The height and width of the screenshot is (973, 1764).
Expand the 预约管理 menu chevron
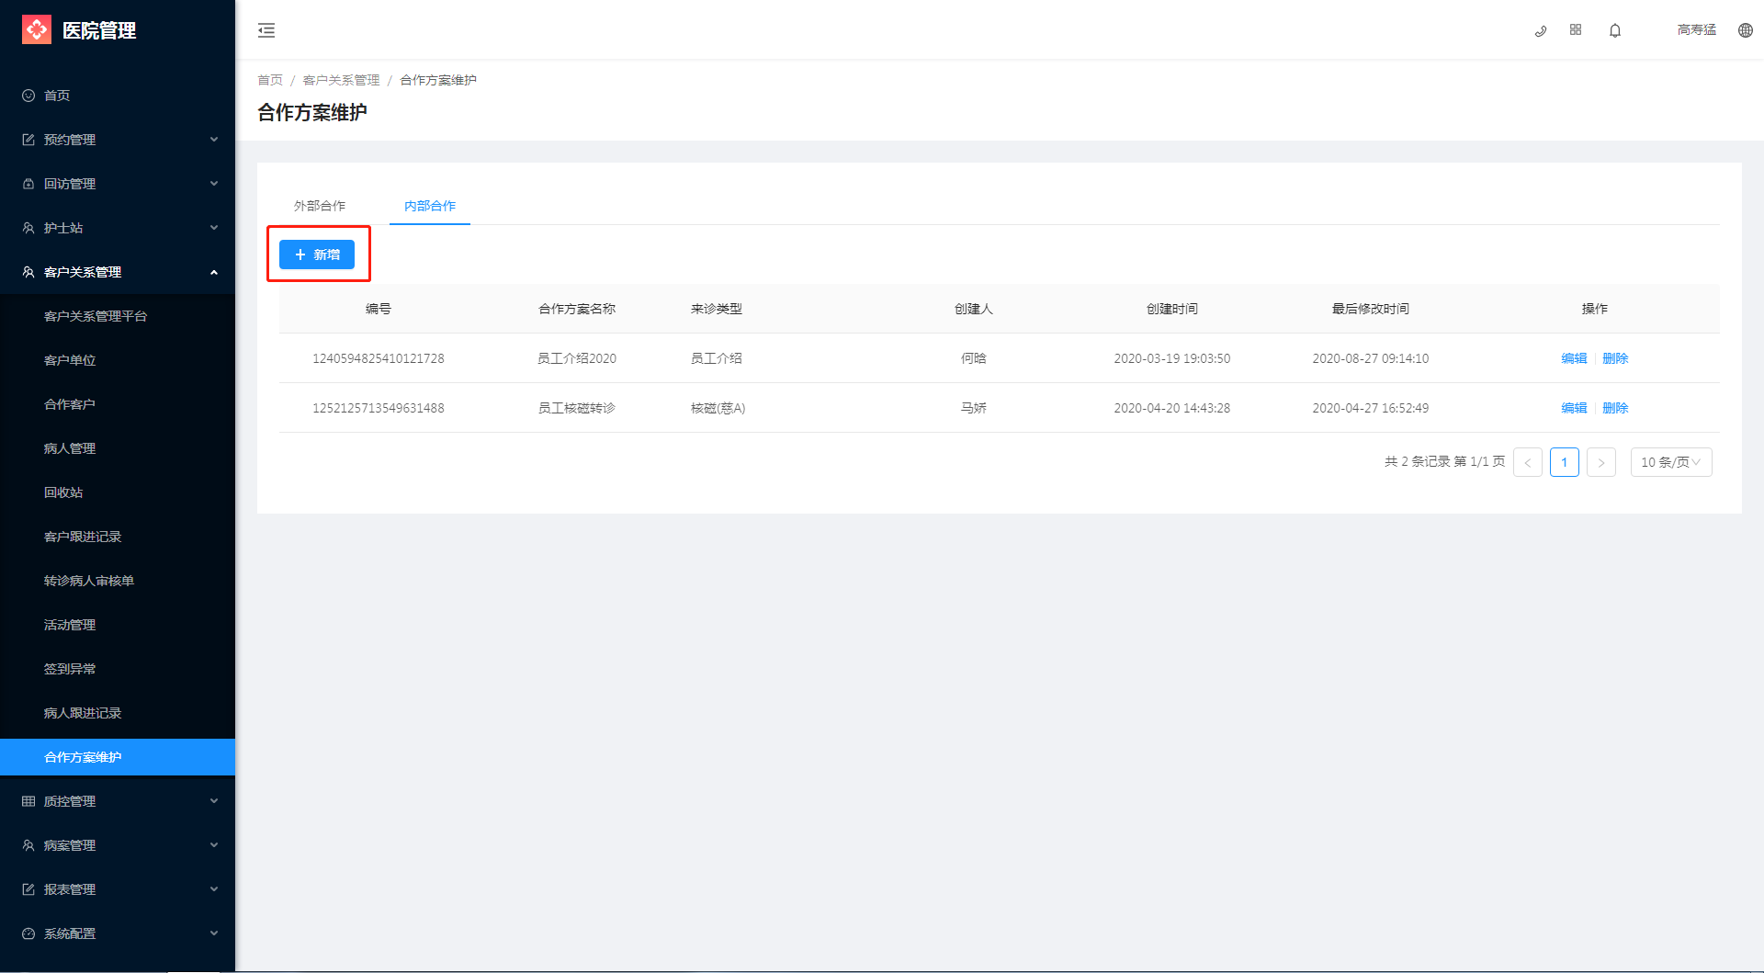coord(214,140)
